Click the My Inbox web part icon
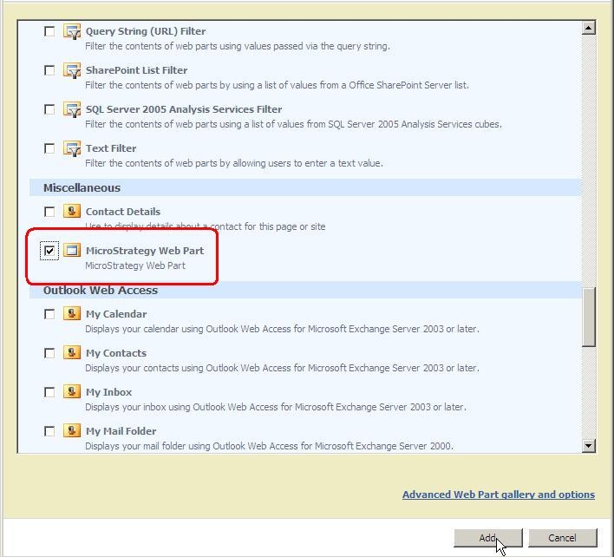Image resolution: width=614 pixels, height=557 pixels. [72, 392]
